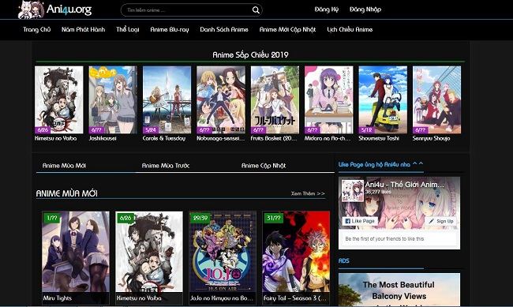Expand Xem Thêm >> for new season
513x307 pixels.
coord(308,193)
